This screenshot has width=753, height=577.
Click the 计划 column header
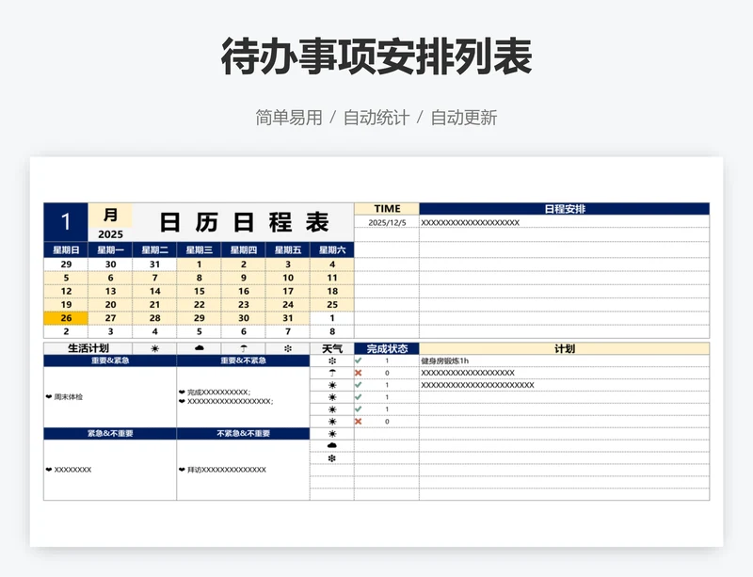pos(564,349)
